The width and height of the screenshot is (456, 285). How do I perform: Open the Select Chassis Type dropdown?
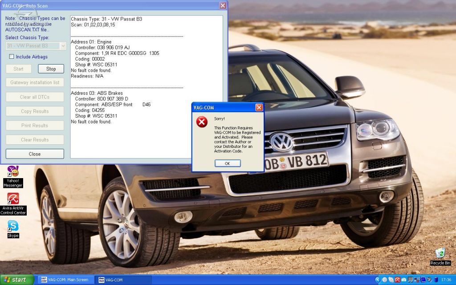(63, 46)
